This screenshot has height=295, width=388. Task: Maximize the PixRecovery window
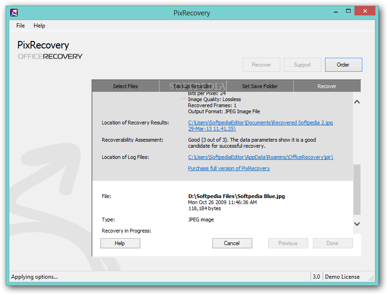pos(348,11)
